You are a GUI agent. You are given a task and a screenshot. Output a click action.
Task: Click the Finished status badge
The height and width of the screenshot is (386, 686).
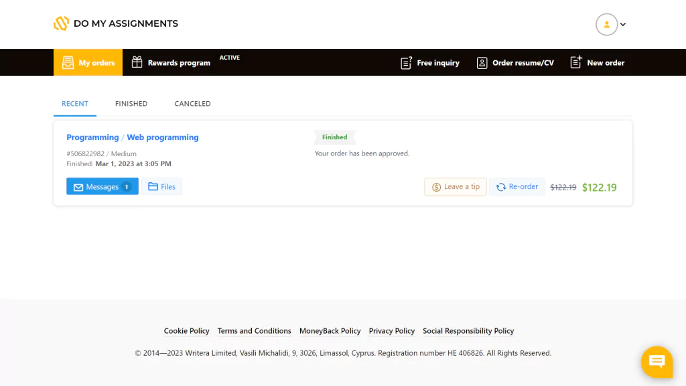[x=335, y=137]
